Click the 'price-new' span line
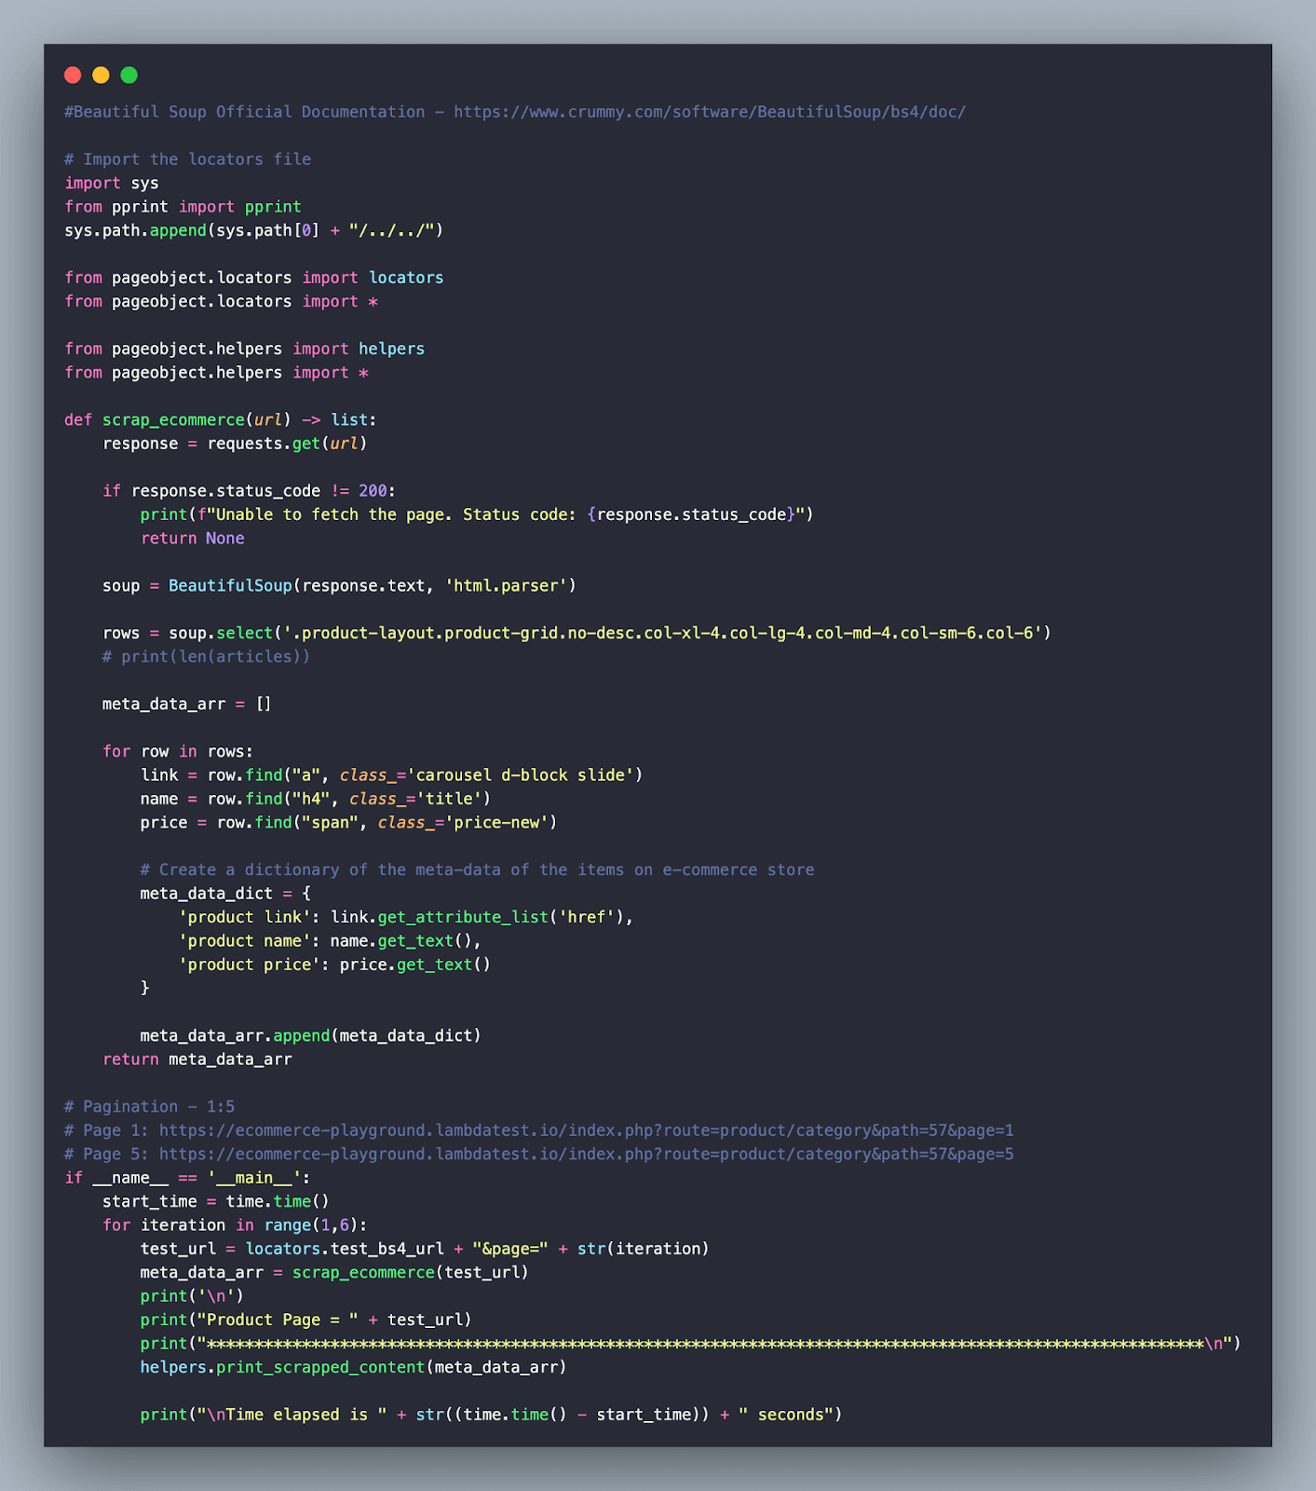The image size is (1316, 1491). pos(349,823)
